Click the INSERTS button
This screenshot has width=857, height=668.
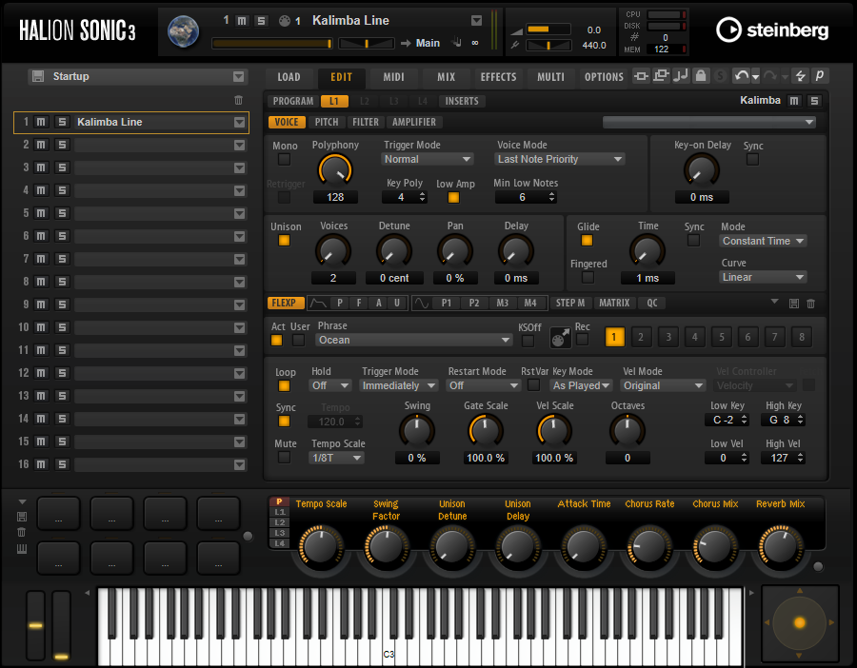pyautogui.click(x=462, y=101)
